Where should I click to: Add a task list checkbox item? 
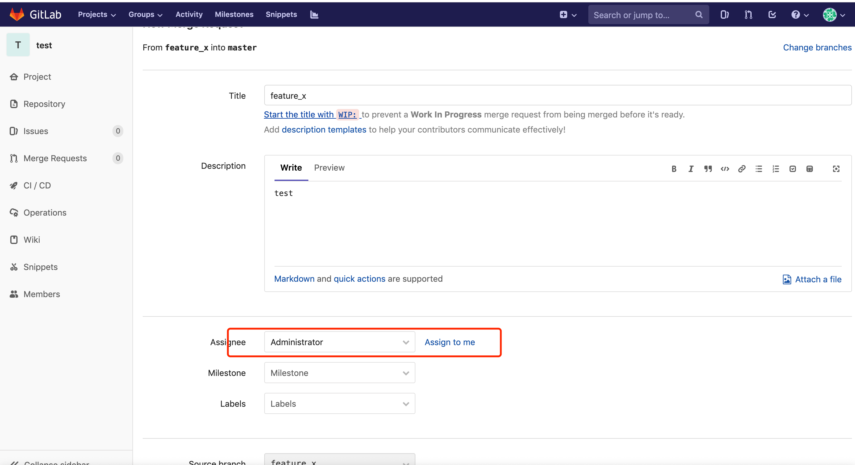coord(792,169)
